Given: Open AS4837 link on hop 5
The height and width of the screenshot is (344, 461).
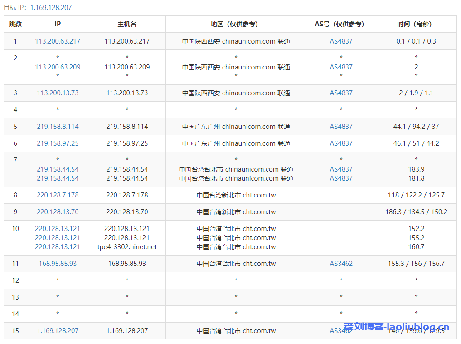Looking at the screenshot, I should [x=341, y=127].
